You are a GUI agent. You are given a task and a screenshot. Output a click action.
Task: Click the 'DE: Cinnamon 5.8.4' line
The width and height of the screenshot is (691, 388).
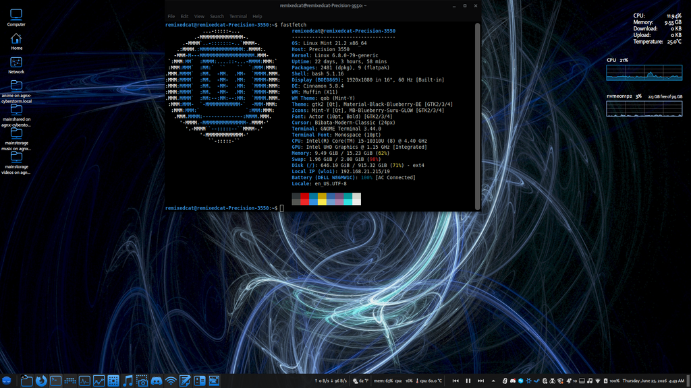(318, 86)
